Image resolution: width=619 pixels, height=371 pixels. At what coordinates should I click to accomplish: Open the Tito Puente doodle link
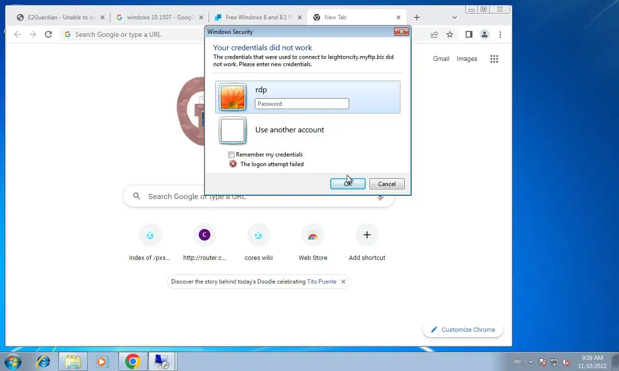[x=322, y=282]
